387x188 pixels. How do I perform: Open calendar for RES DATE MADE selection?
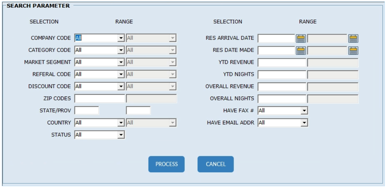tap(301, 50)
